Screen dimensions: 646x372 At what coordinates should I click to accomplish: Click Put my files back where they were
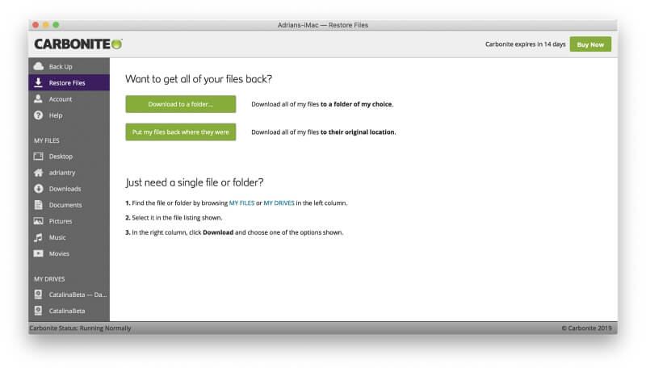[180, 132]
